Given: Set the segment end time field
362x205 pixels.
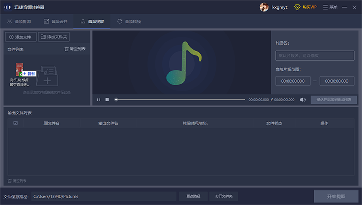Looking at the screenshot, I should click(337, 81).
